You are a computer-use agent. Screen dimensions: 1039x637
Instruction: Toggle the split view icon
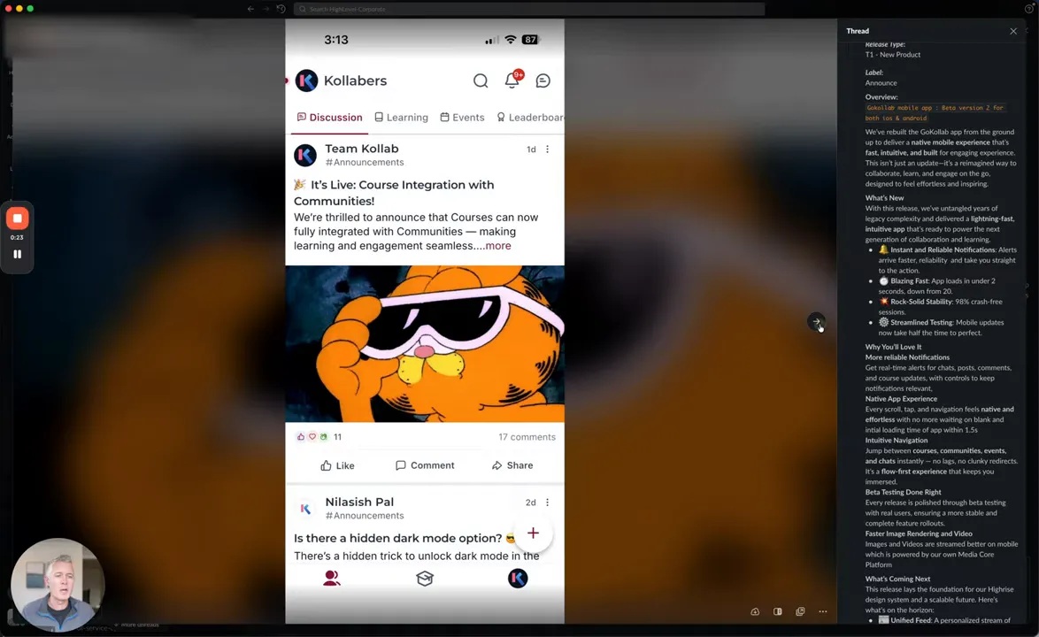click(777, 612)
